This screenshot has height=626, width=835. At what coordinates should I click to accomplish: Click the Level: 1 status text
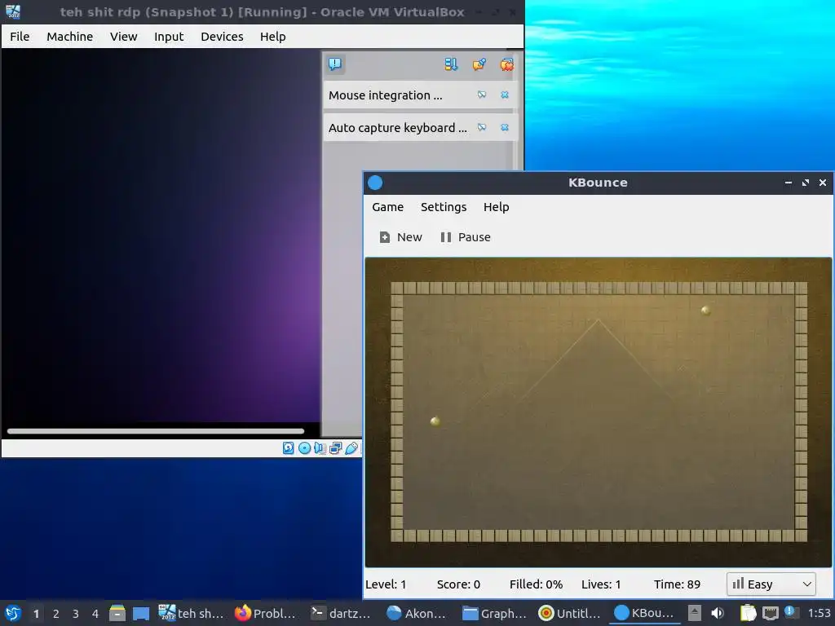point(386,584)
